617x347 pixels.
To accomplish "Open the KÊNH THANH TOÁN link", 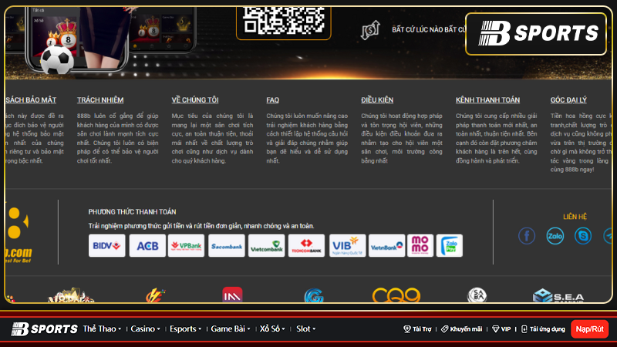I will pos(488,100).
